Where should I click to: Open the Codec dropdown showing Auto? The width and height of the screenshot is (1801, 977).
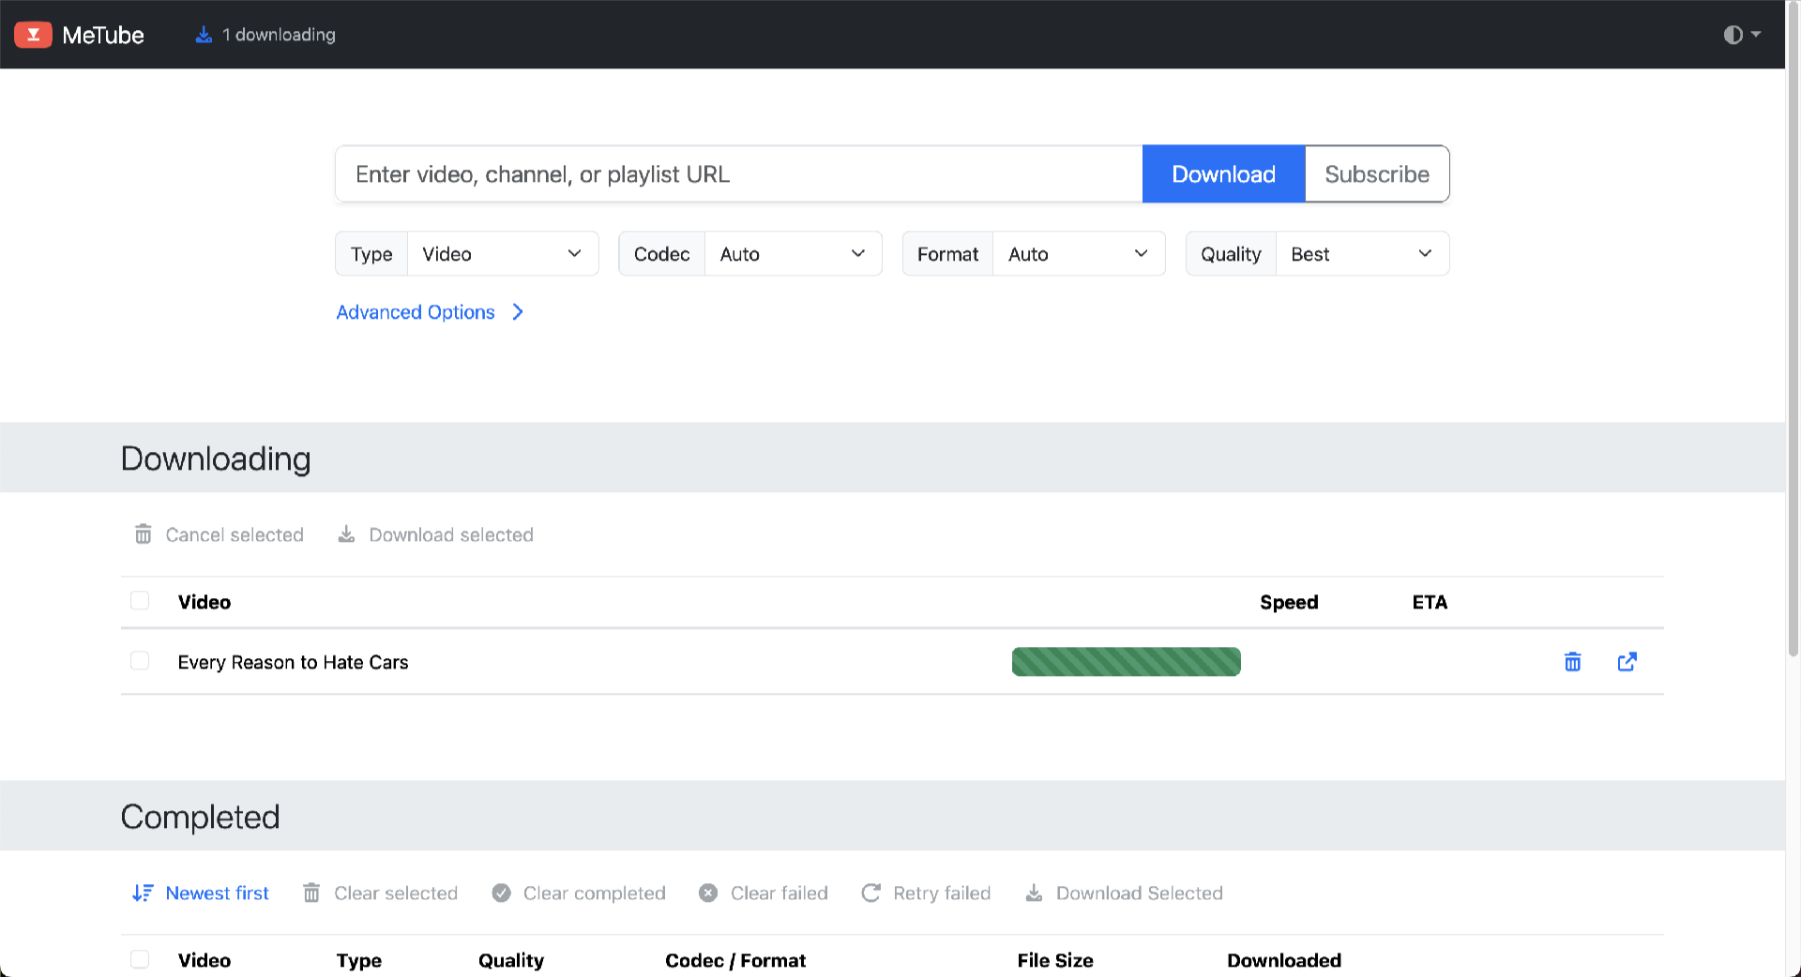pyautogui.click(x=793, y=254)
